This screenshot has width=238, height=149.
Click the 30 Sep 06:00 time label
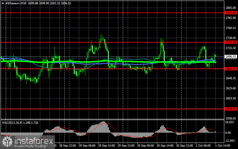[x=145, y=146]
